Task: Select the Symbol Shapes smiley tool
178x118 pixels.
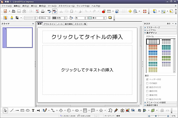Action: [69, 110]
